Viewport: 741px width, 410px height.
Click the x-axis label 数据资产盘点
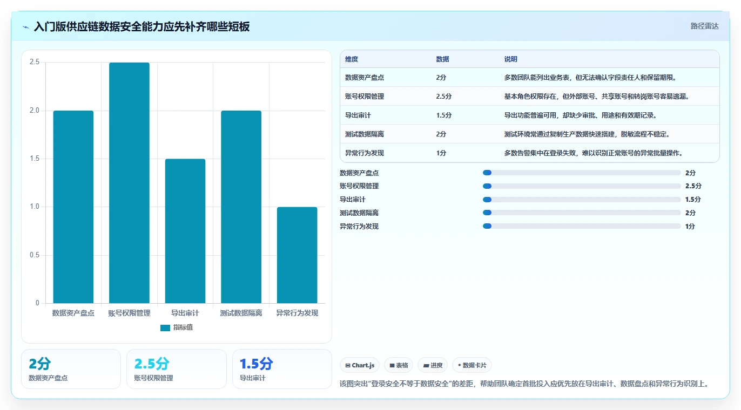73,313
